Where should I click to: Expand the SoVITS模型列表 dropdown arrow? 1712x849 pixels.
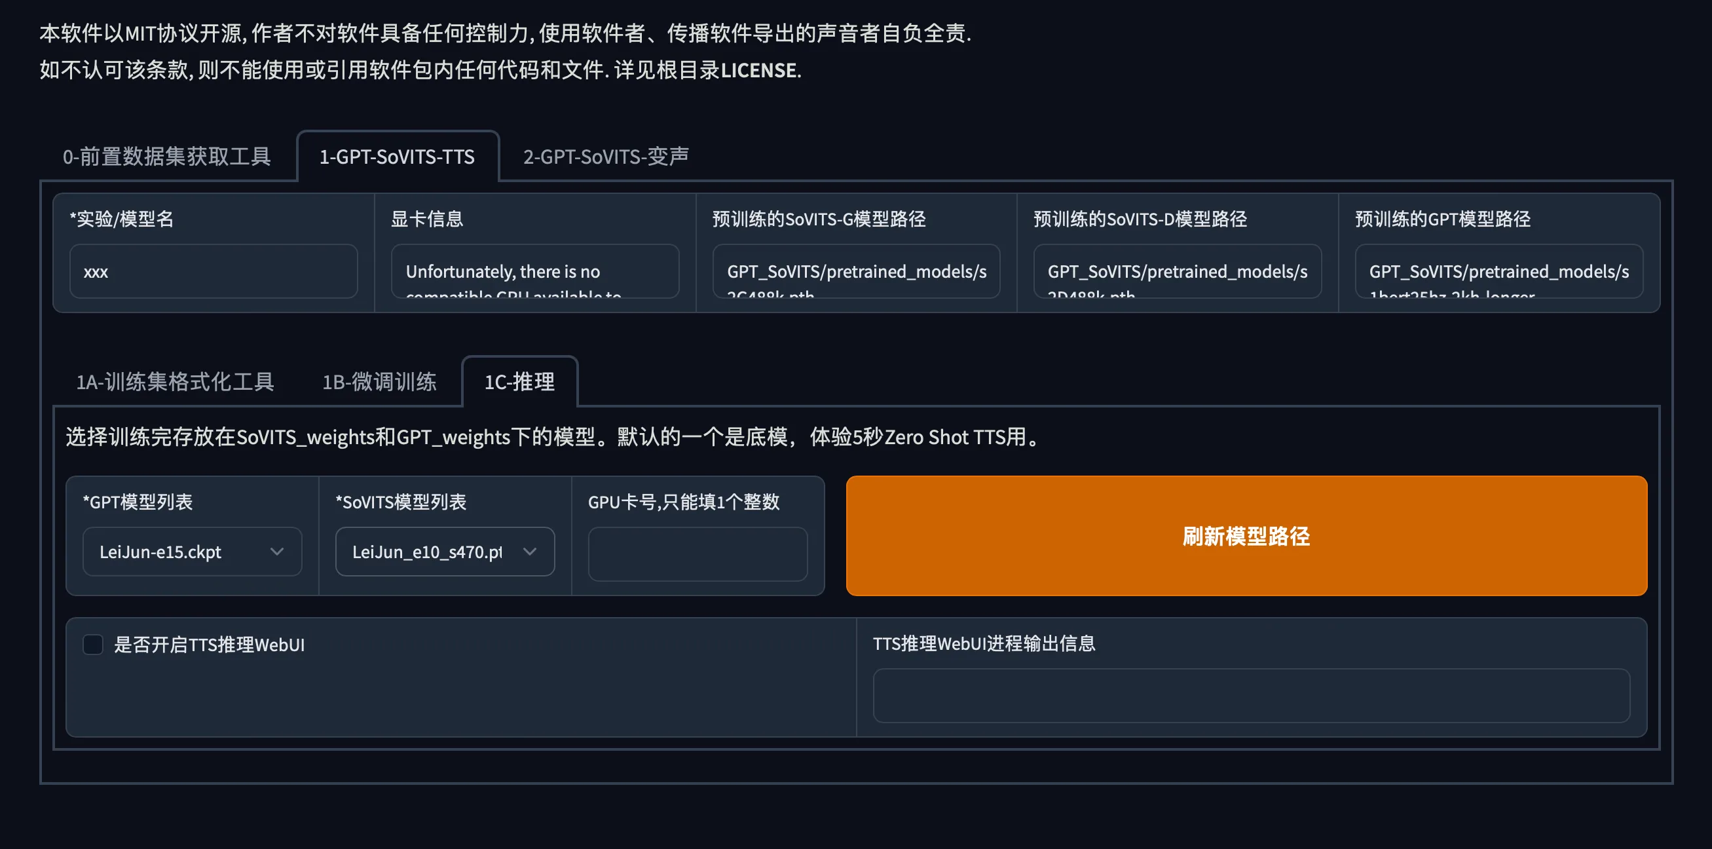tap(530, 552)
